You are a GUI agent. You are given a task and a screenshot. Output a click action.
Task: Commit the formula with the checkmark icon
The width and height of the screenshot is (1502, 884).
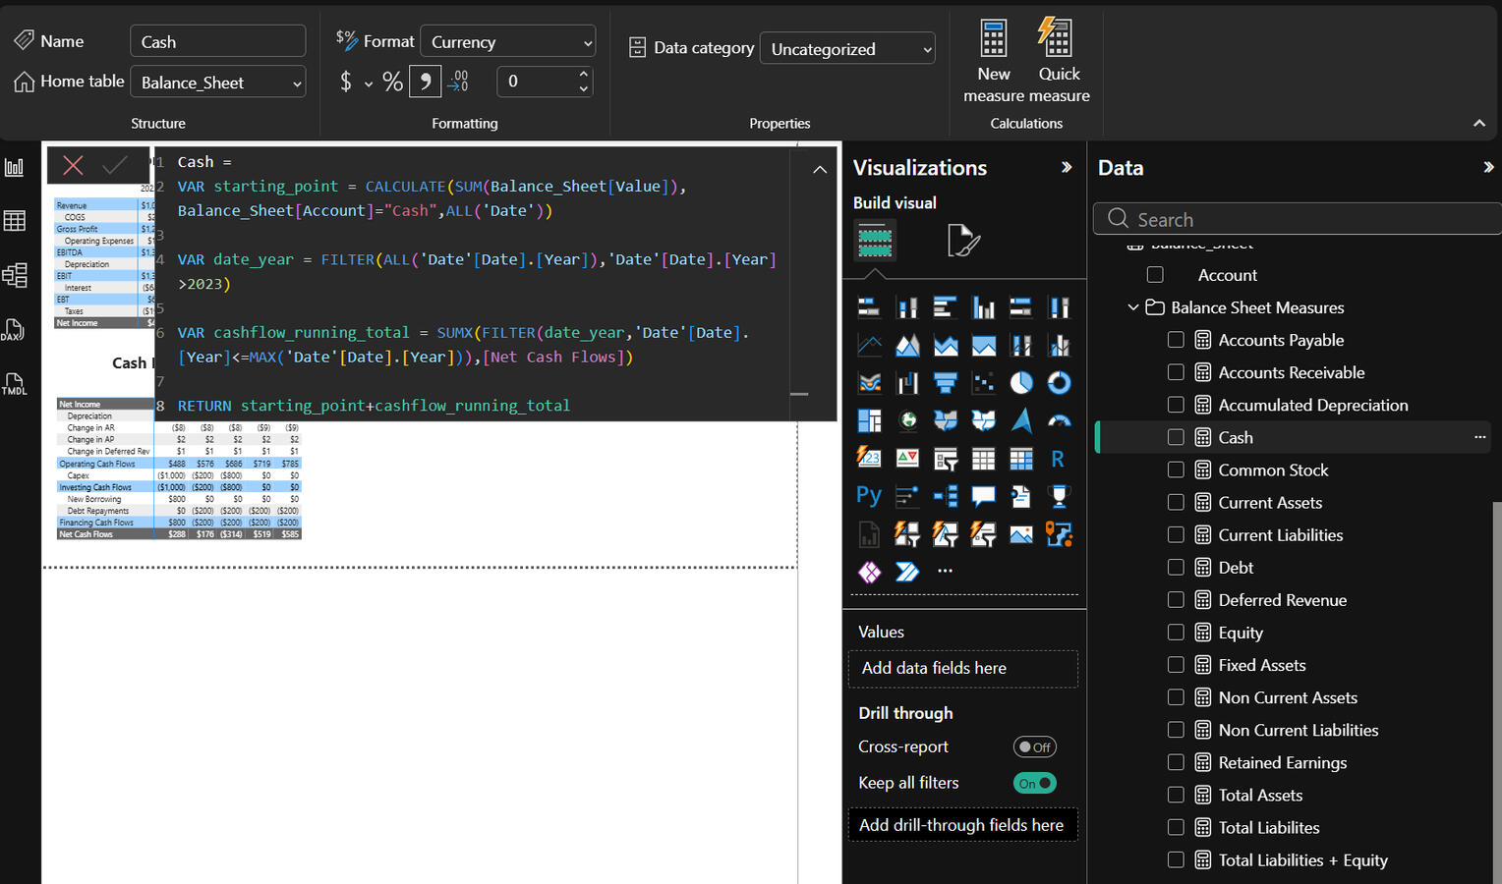pos(115,165)
